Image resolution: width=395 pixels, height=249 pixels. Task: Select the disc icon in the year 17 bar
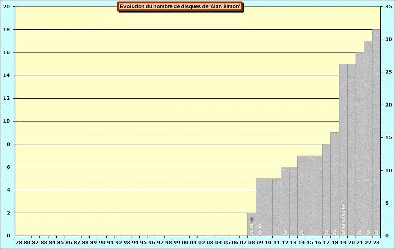pos(327,232)
